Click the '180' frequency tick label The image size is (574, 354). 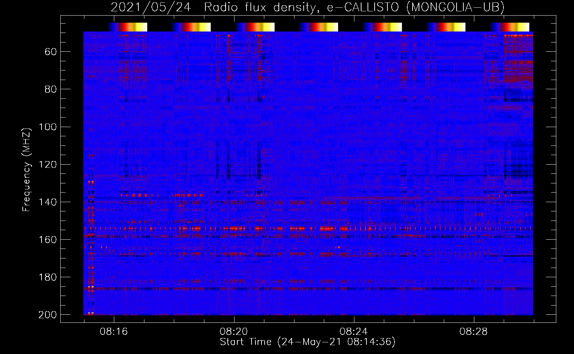coord(48,277)
